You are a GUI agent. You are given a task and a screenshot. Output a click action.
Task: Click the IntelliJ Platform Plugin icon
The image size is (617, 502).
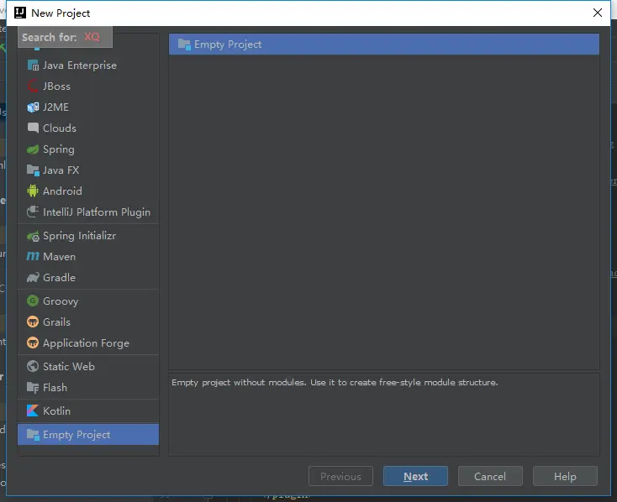tap(33, 212)
